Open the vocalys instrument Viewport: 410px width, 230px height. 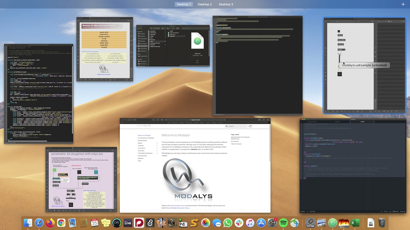(104, 47)
